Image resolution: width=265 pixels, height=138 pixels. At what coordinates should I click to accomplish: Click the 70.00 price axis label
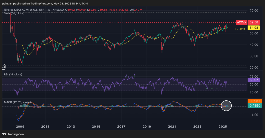pos(254,11)
